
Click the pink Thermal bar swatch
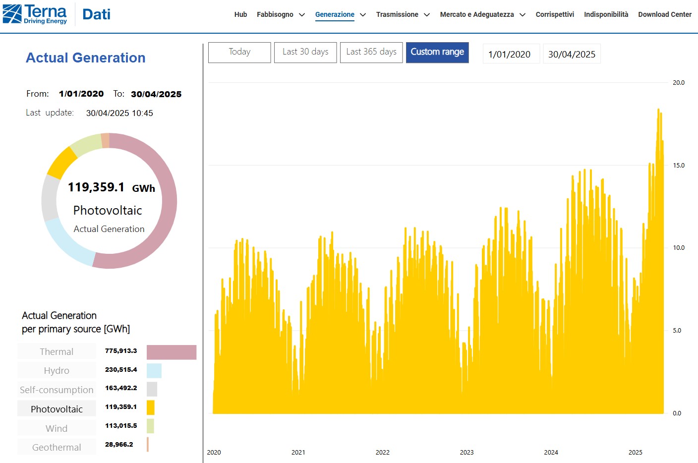click(172, 352)
